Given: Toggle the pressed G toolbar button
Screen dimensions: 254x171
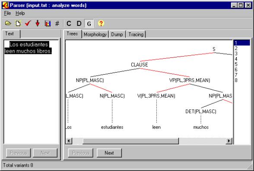Looking at the screenshot, I should click(89, 24).
